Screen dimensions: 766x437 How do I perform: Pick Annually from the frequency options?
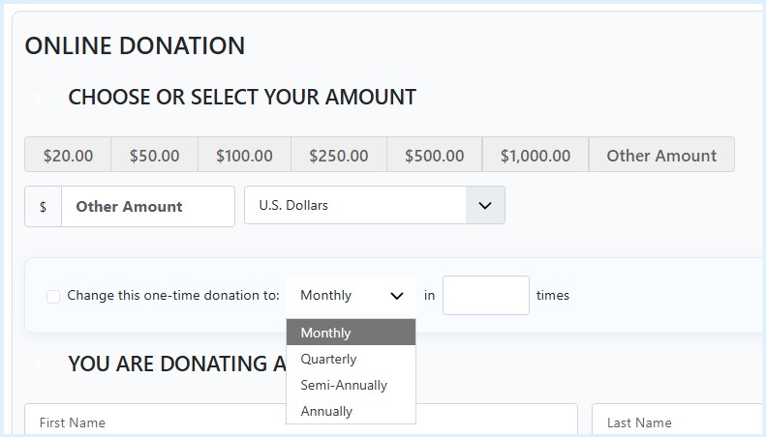[351, 411]
